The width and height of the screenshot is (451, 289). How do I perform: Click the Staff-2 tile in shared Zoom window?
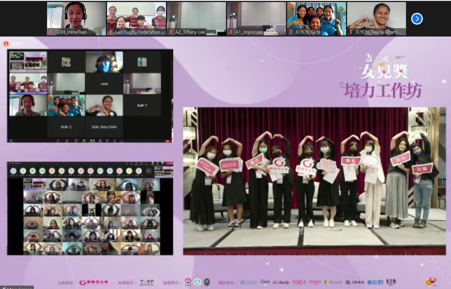(66, 127)
